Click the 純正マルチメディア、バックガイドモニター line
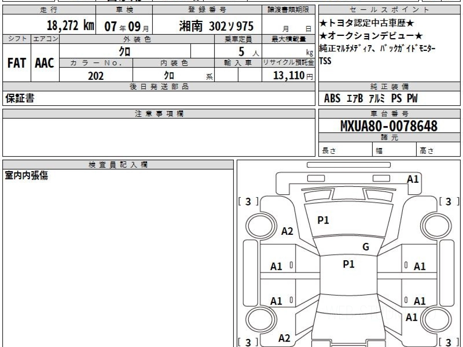This screenshot has width=463, height=347. coord(378,49)
